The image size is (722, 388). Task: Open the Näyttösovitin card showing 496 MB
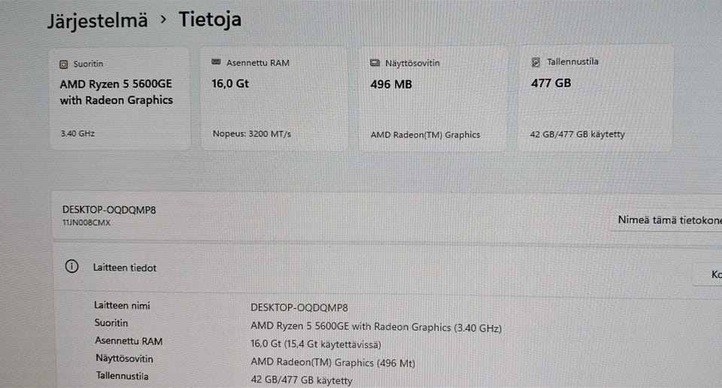pos(433,99)
